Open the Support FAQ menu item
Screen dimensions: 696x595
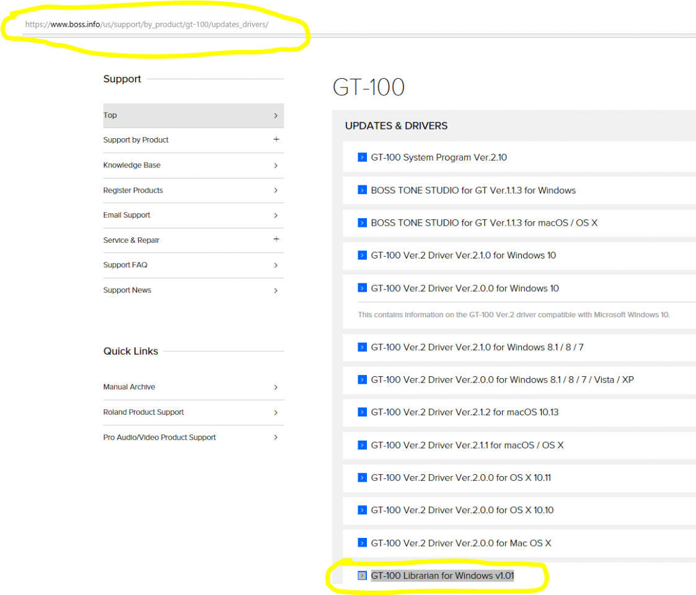pyautogui.click(x=193, y=265)
